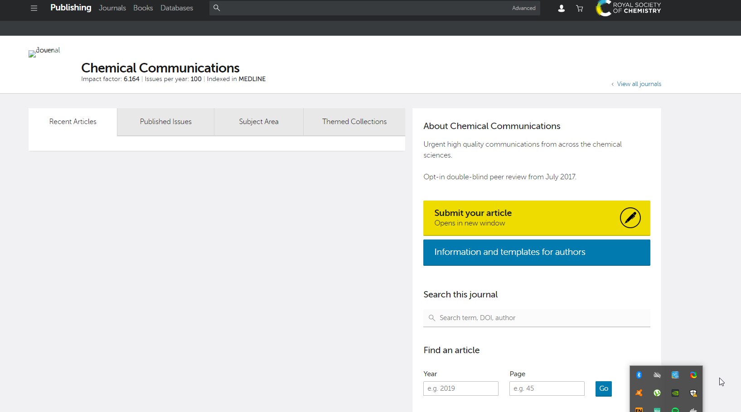Screen dimensions: 741x412
Task: Click the Royal Society of Chemistry logo
Action: click(x=628, y=8)
